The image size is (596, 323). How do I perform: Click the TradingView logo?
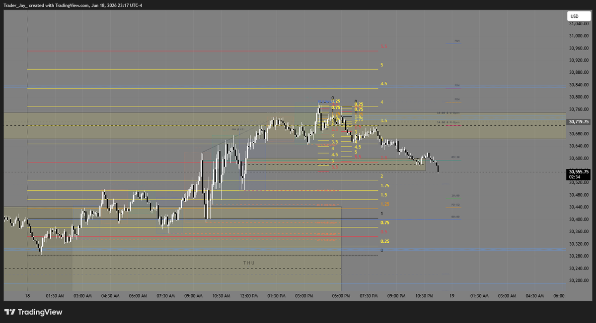[x=33, y=312]
